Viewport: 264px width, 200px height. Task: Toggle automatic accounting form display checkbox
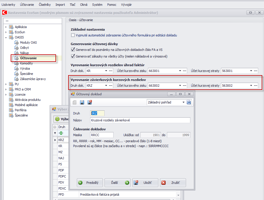click(73, 35)
